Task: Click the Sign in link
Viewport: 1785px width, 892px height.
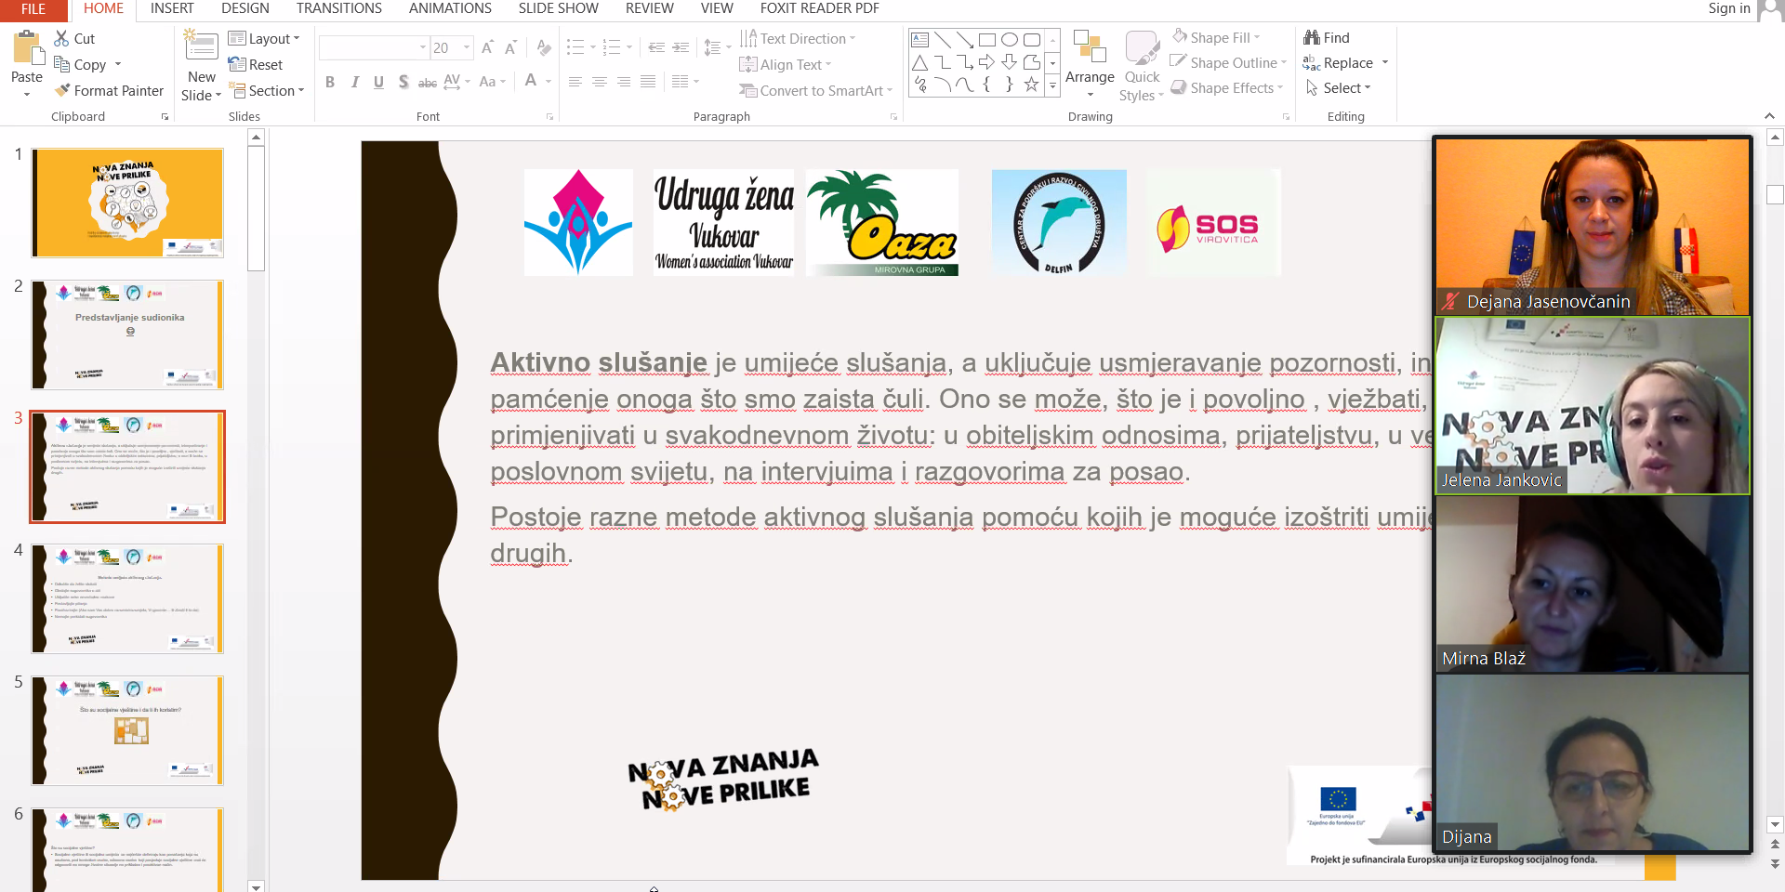Action: [1728, 8]
